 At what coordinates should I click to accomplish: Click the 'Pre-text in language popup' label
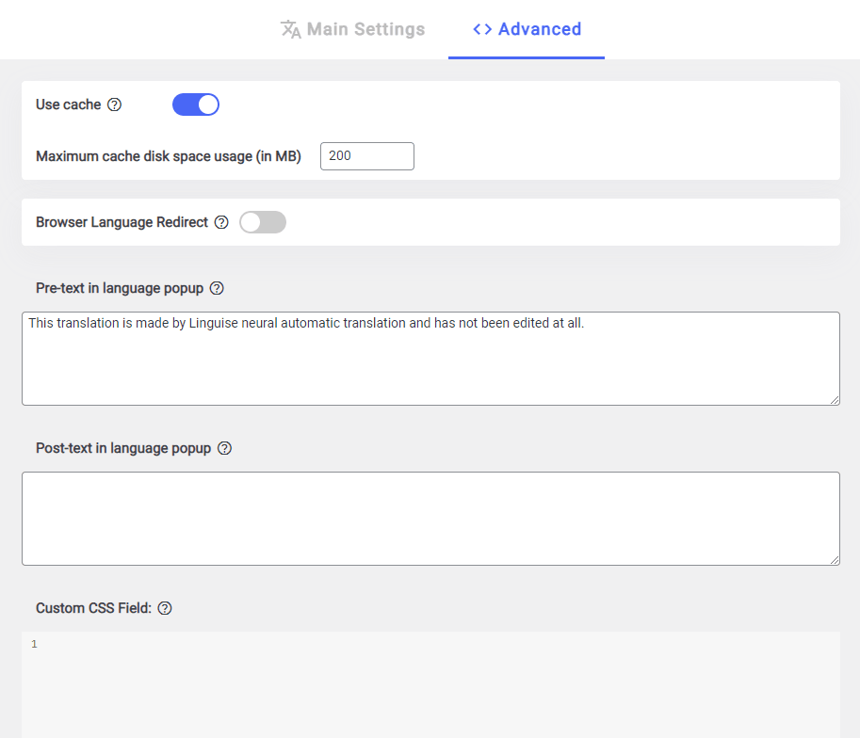coord(120,288)
